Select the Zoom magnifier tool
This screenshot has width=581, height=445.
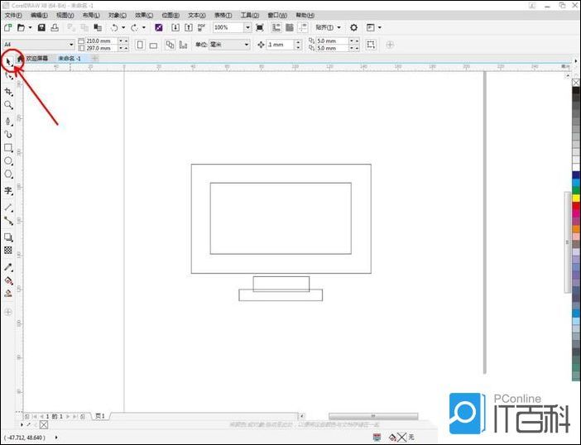click(8, 105)
